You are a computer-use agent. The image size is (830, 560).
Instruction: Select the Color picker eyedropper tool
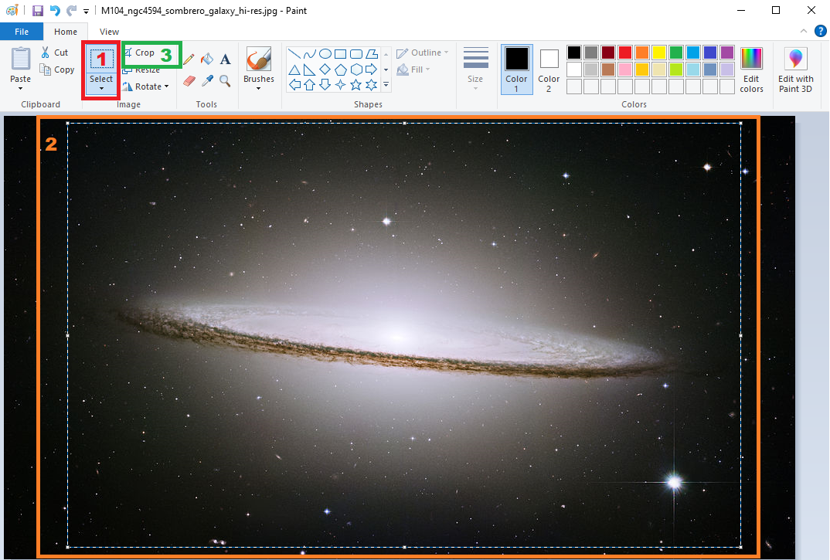pyautogui.click(x=207, y=80)
